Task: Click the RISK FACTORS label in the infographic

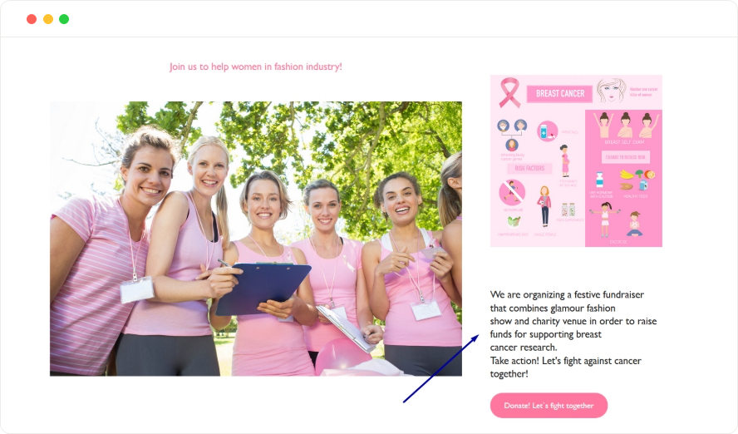Action: click(529, 168)
